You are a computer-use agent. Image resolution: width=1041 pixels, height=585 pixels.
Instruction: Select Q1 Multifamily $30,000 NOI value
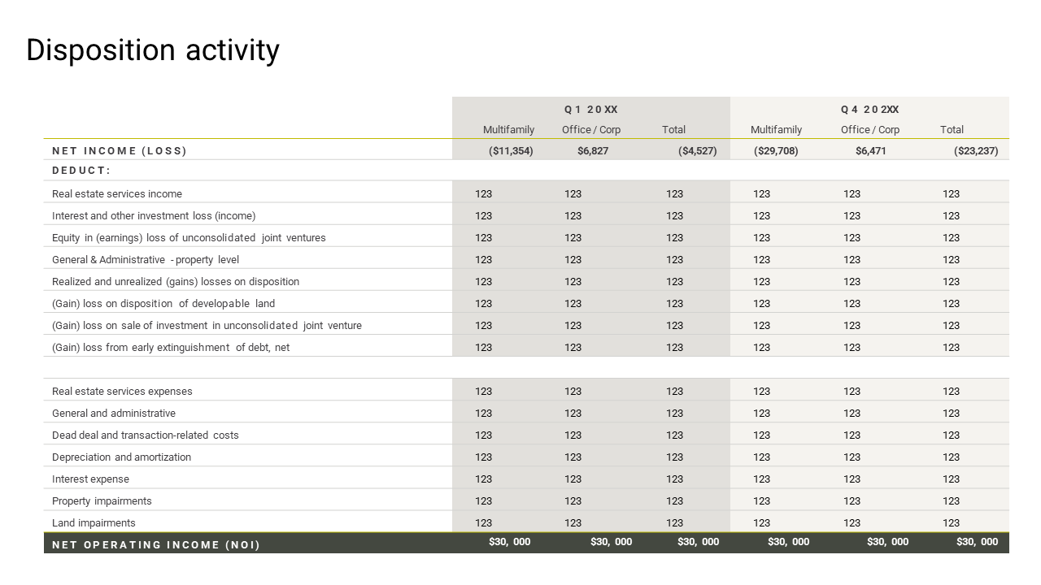[510, 542]
